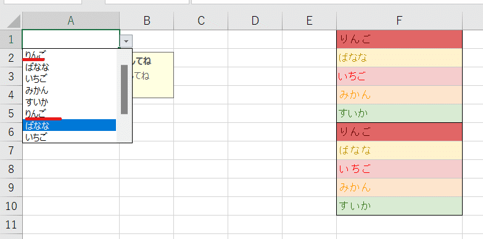Image resolution: width=483 pixels, height=239 pixels.
Task: Select column A header
Action: pyautogui.click(x=71, y=20)
